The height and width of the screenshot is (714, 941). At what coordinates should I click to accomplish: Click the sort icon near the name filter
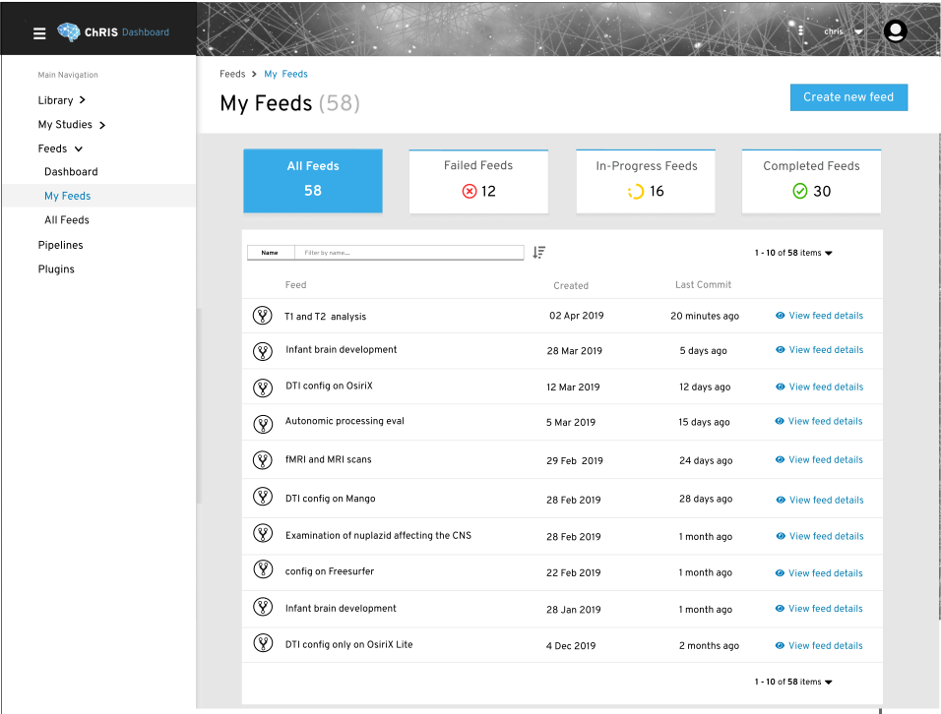click(538, 253)
